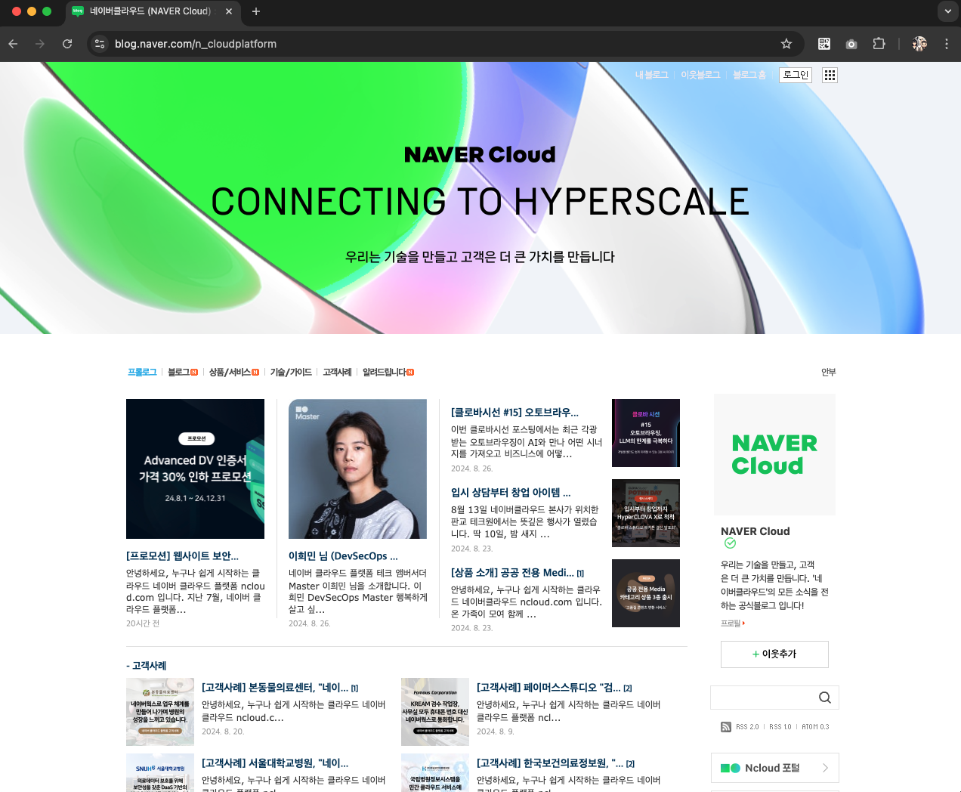Screen dimensions: 961x792
Task: Open the RSS 2.0 link
Action: pyautogui.click(x=747, y=727)
